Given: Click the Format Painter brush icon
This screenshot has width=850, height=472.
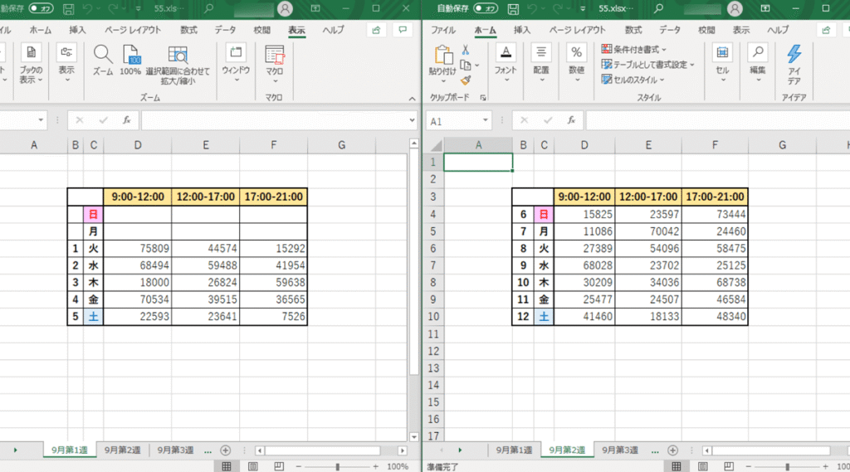Looking at the screenshot, I should 466,80.
